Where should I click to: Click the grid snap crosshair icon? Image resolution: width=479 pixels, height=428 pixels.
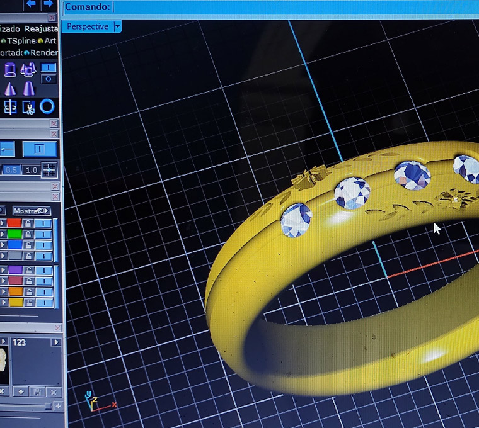[x=49, y=170]
